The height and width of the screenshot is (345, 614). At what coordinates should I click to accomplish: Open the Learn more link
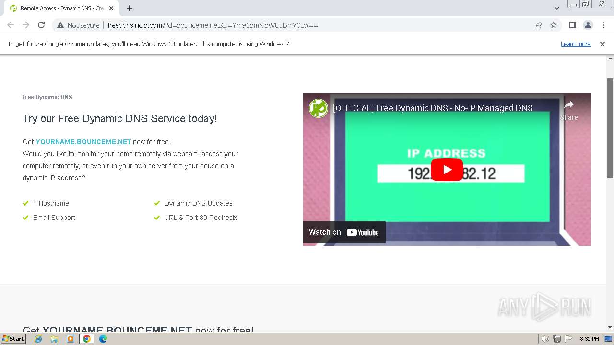tap(576, 44)
